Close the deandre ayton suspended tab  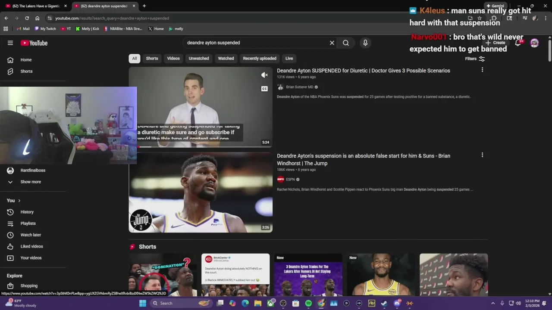pos(134,6)
